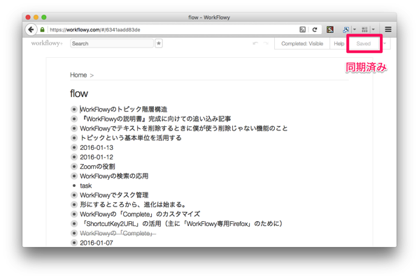Click bullet of 2016-01-12
Viewport: 419px width, 279px height.
click(74, 157)
